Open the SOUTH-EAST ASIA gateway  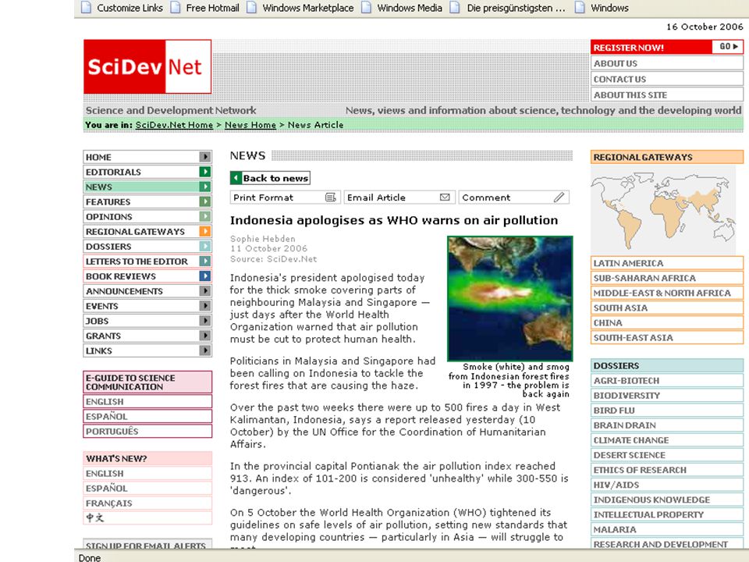[667, 337]
